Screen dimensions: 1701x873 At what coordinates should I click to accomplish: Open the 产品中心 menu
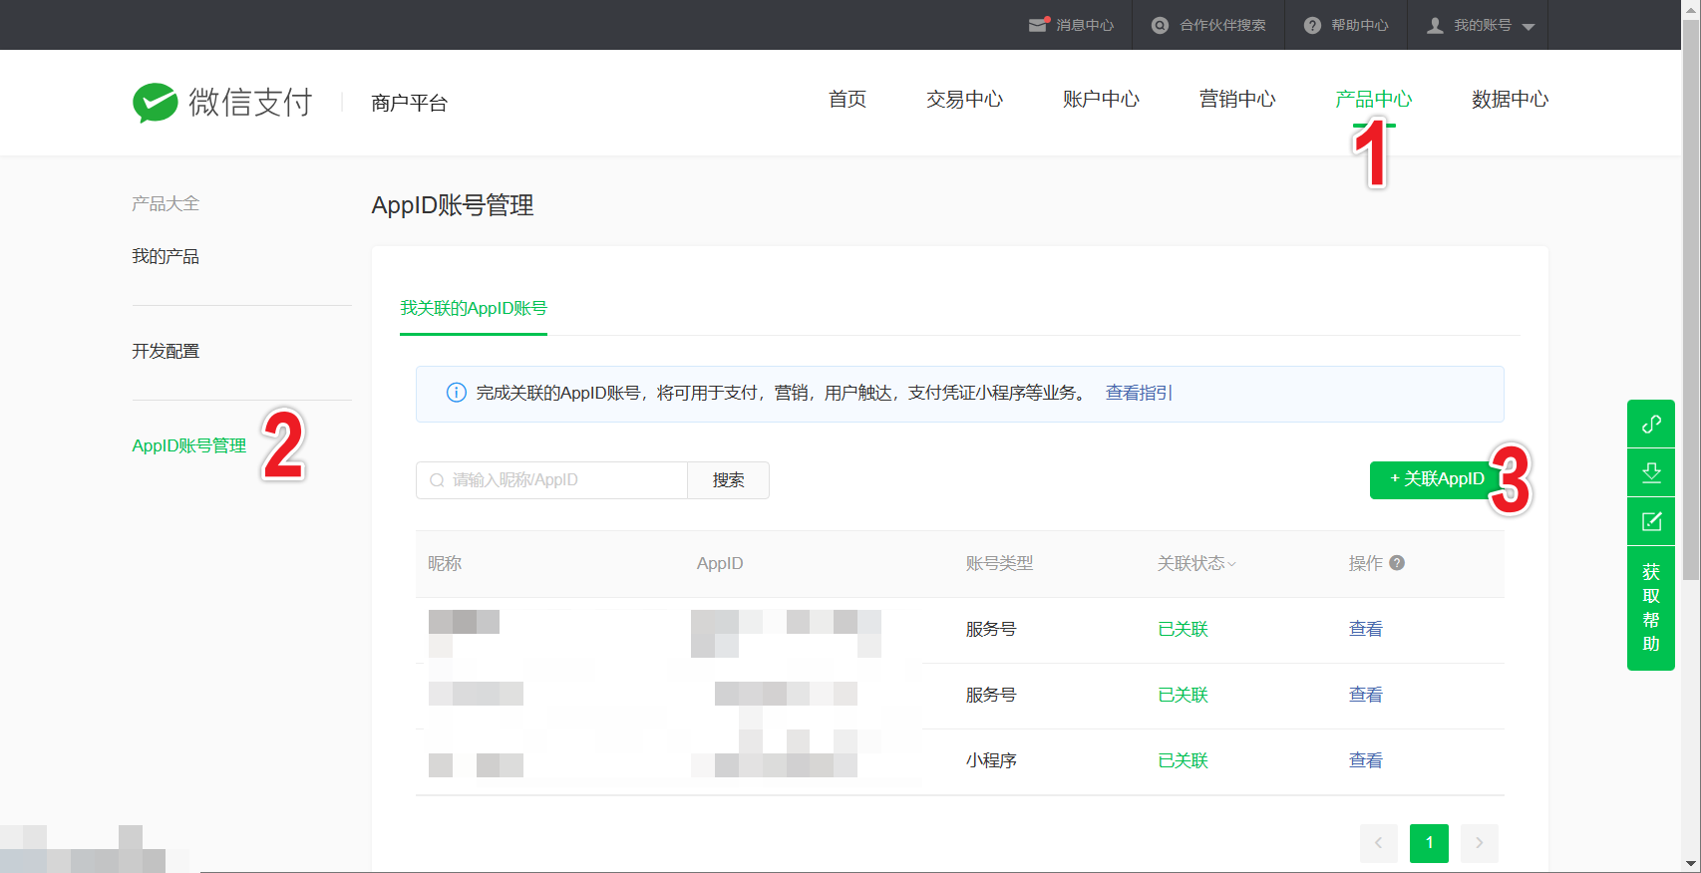pyautogui.click(x=1374, y=99)
